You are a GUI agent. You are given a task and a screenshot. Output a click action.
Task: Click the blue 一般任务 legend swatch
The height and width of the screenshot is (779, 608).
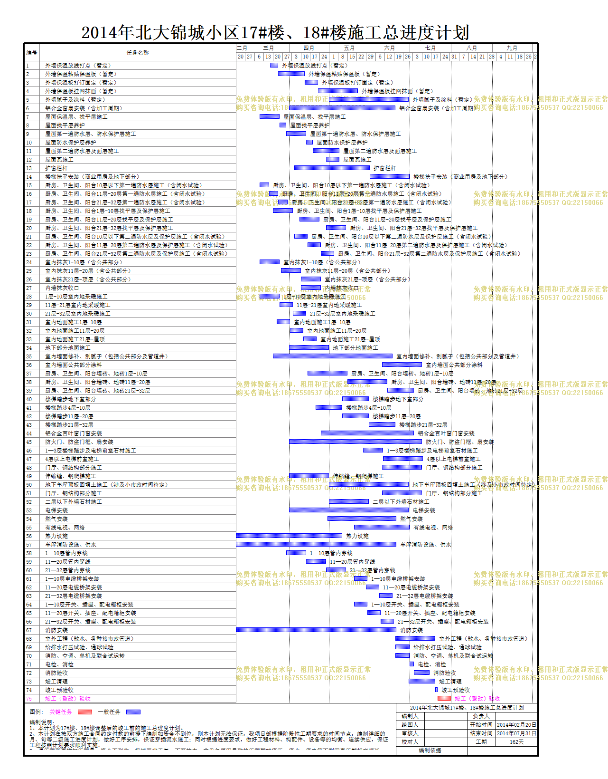point(133,712)
